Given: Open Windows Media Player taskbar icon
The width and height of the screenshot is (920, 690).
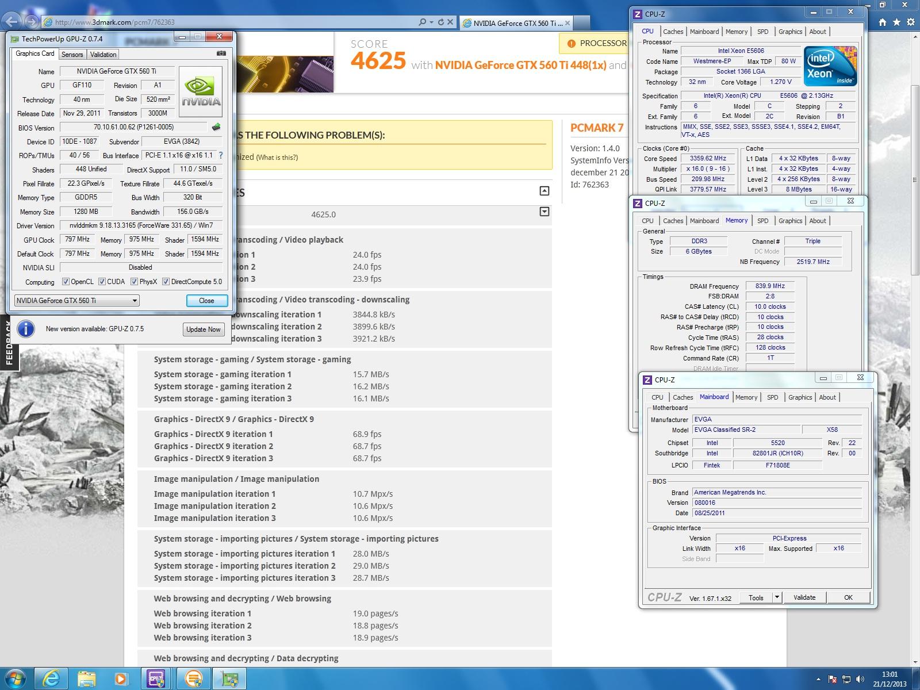Looking at the screenshot, I should (x=121, y=679).
